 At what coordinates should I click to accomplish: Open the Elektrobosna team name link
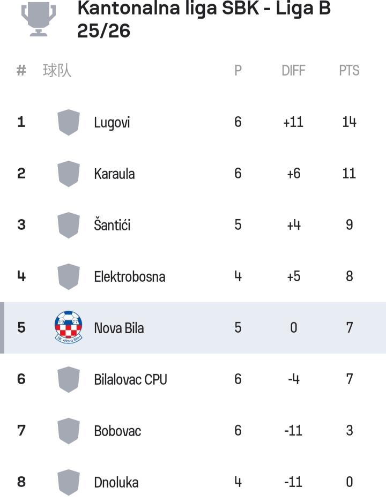click(x=129, y=277)
